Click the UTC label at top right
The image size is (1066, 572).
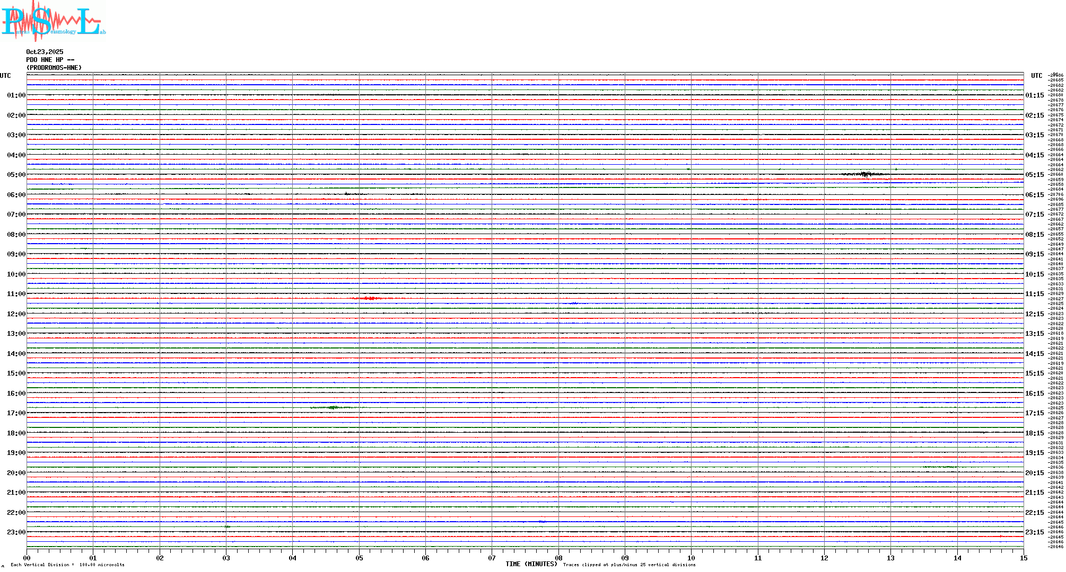(1036, 76)
